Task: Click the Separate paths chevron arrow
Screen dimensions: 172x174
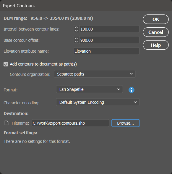Action: (x=131, y=74)
